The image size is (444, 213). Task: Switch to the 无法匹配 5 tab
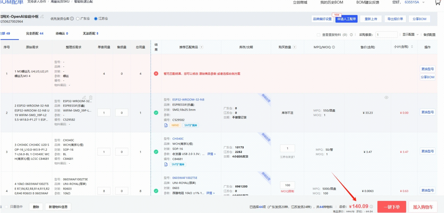click(90, 33)
